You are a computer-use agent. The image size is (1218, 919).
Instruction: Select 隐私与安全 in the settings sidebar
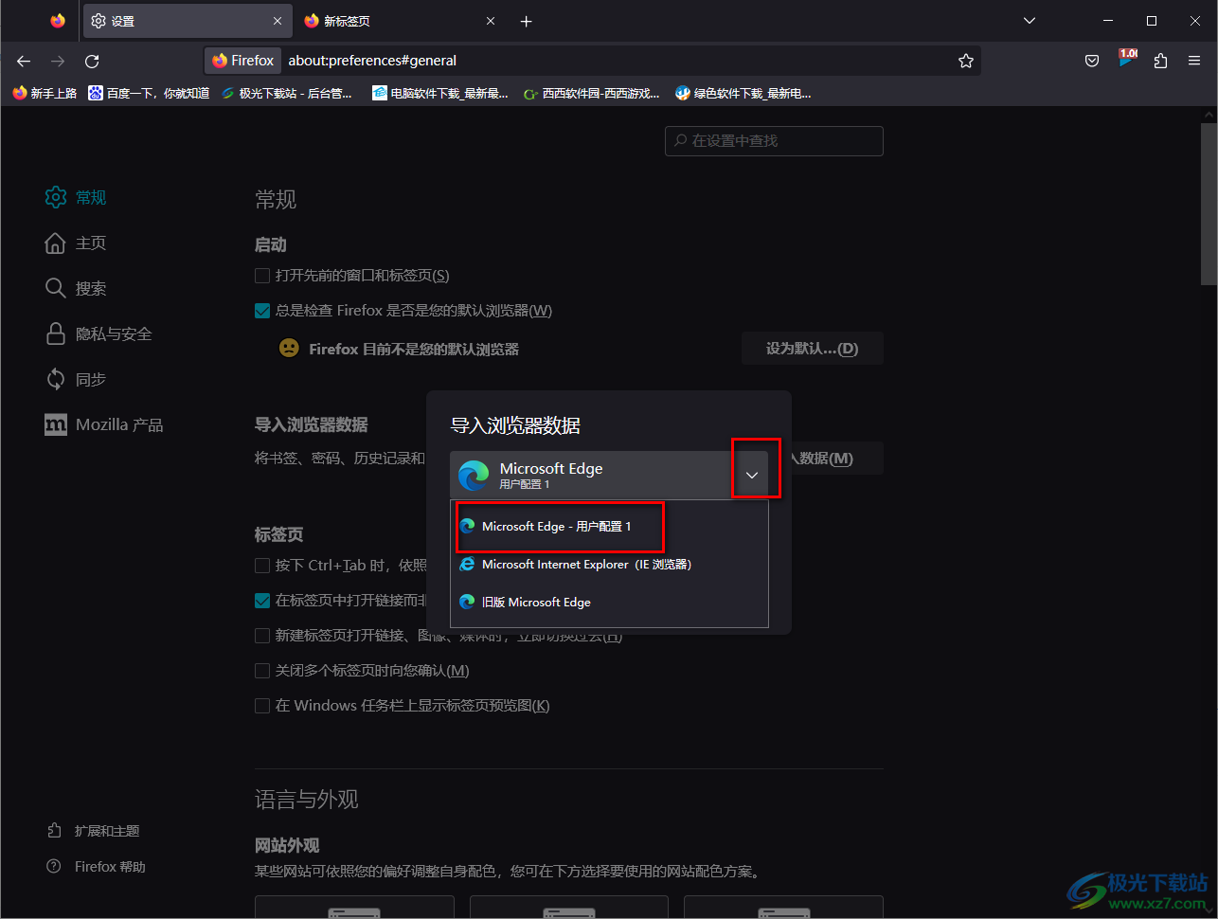pos(99,333)
